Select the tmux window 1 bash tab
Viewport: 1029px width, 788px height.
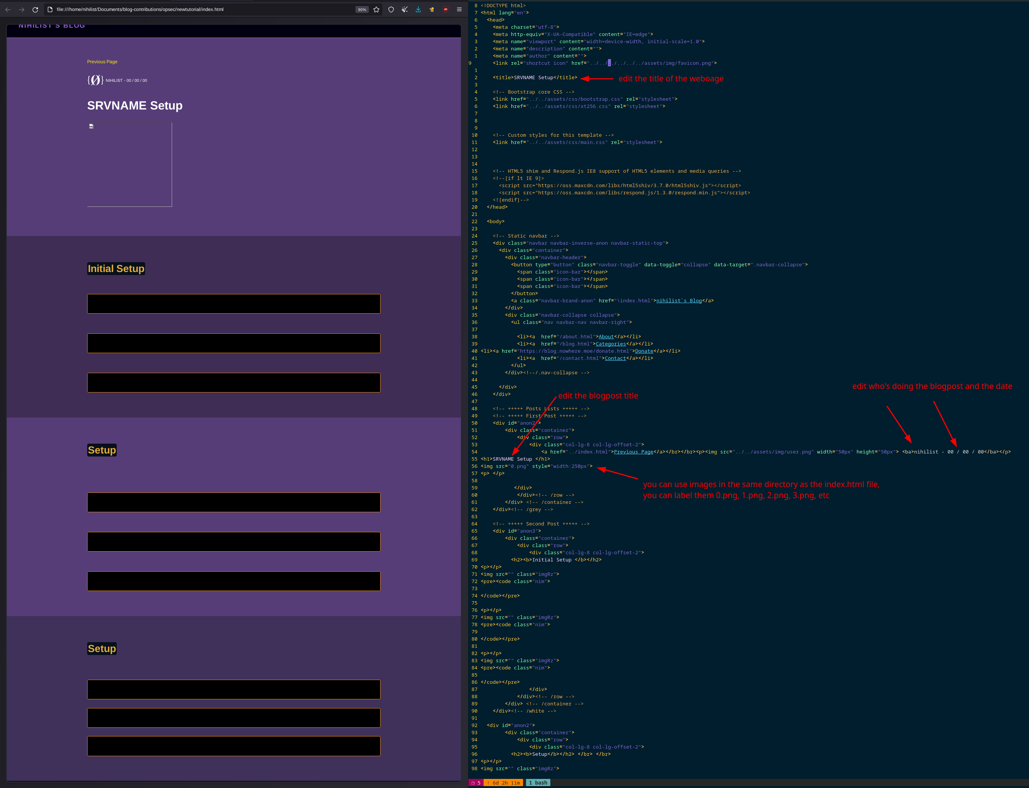click(538, 782)
